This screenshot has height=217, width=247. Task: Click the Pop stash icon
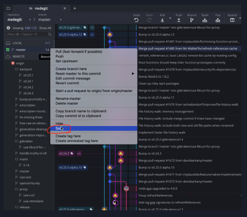point(218,20)
